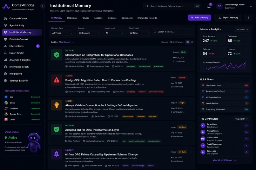Image resolution: width=256 pixels, height=170 pixels.
Task: Switch to the Failures tab
Action: [x=85, y=18]
